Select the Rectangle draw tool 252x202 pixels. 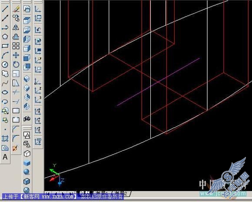click(x=5, y=46)
